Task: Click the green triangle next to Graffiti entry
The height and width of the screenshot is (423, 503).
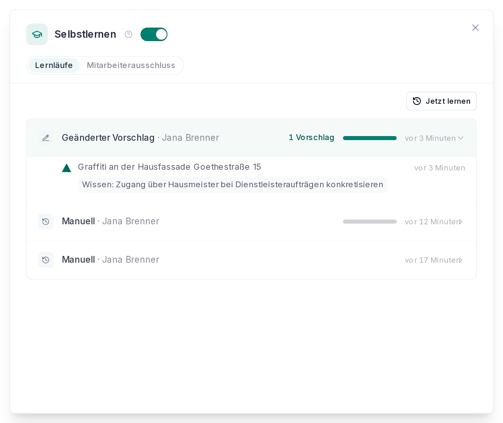Action: click(x=67, y=168)
